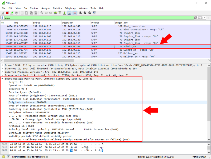Open the Telephony menu
This screenshot has height=159, width=211.
(70, 8)
